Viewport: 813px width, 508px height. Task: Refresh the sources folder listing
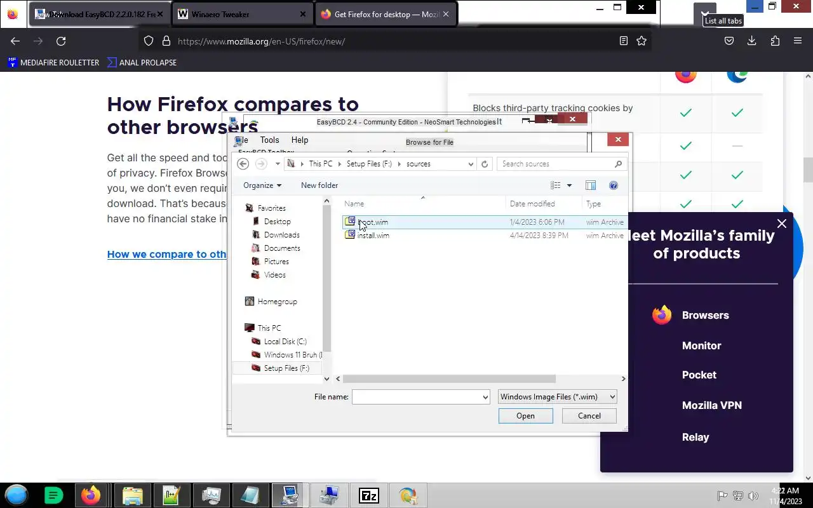click(x=485, y=164)
